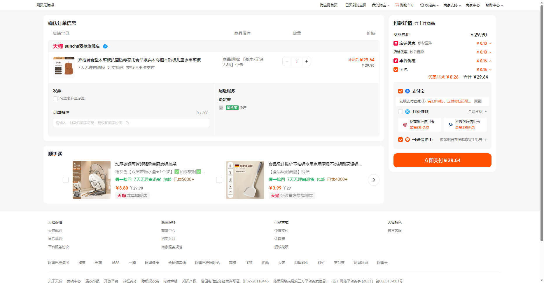This screenshot has width=544, height=283.
Task: Click the favorites star icon
Action: (x=422, y=5)
